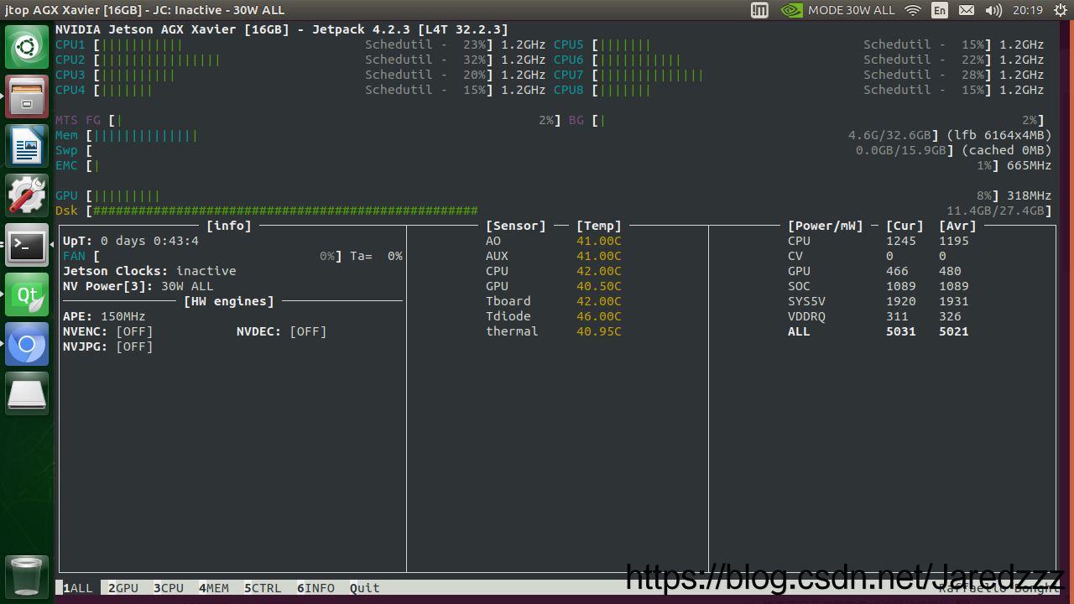Screen dimensions: 1074x604
Task: Open the removable drive launcher icon
Action: click(27, 393)
